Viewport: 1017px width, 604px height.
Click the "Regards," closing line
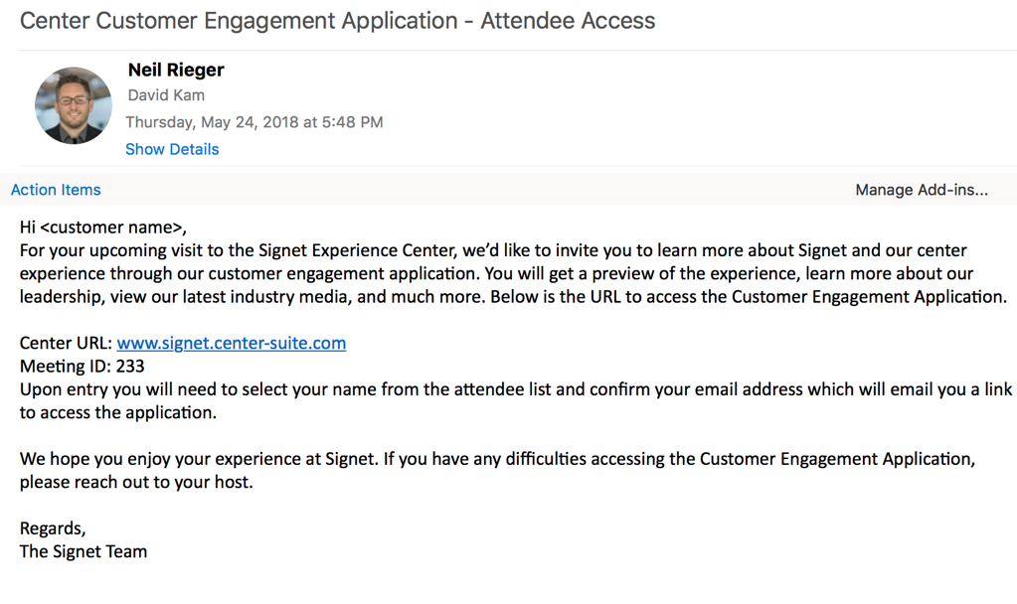coord(53,528)
